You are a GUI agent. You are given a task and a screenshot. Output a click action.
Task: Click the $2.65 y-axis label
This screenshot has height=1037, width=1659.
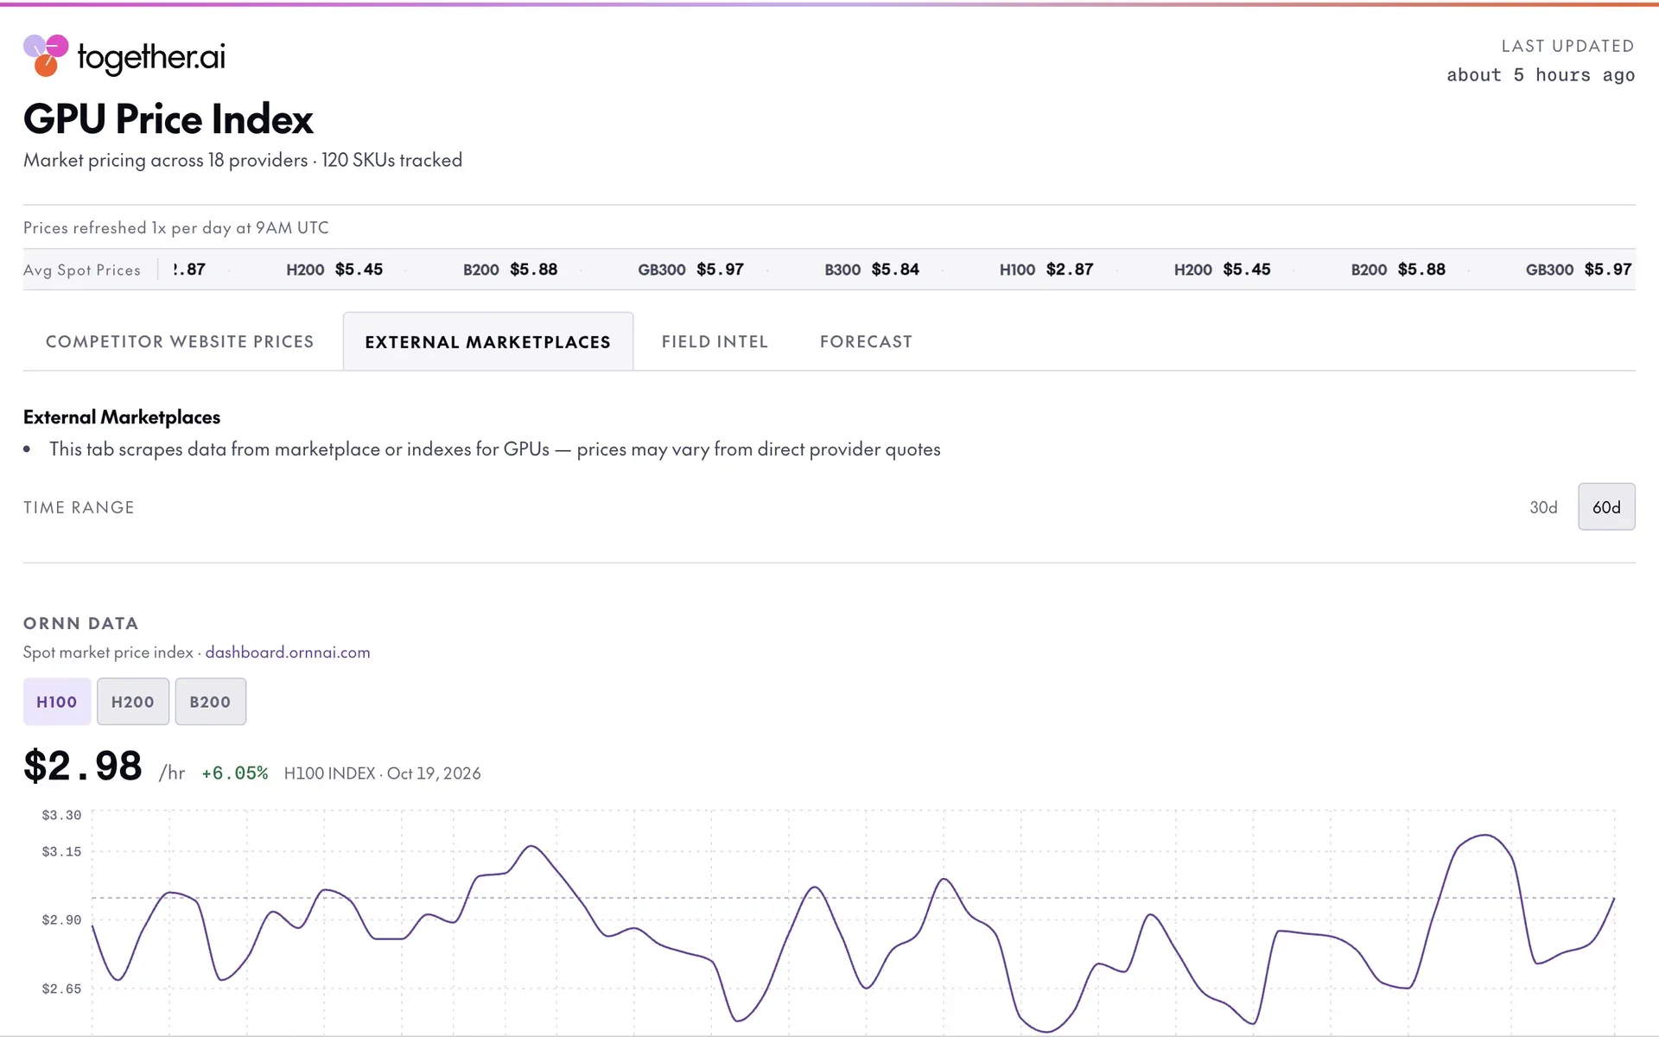pyautogui.click(x=61, y=989)
